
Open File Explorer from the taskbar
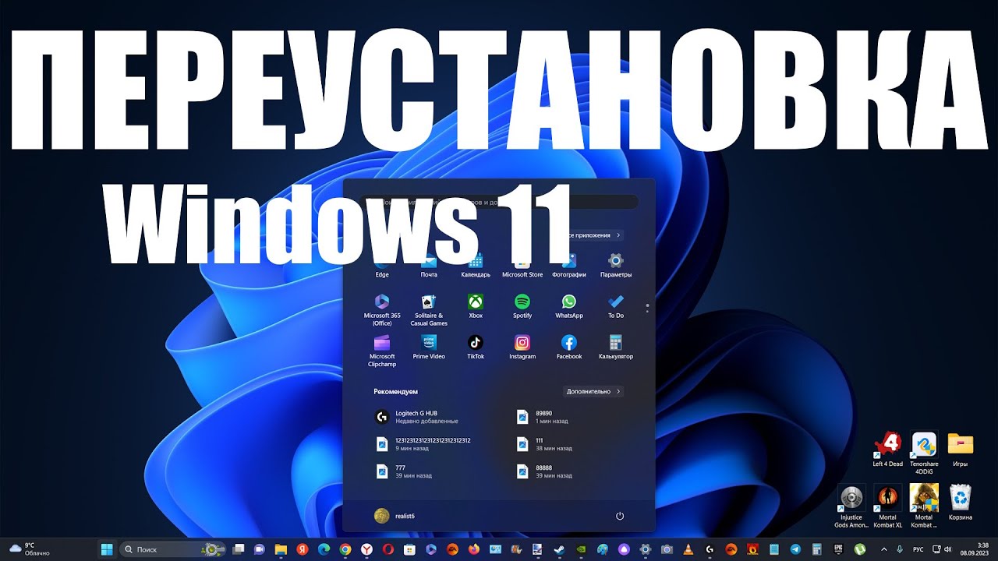pos(281,549)
